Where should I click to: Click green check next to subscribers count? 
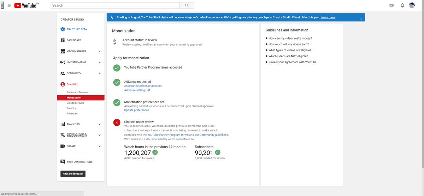tap(218, 153)
